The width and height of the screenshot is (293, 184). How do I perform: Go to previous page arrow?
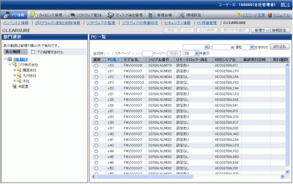(x=113, y=54)
